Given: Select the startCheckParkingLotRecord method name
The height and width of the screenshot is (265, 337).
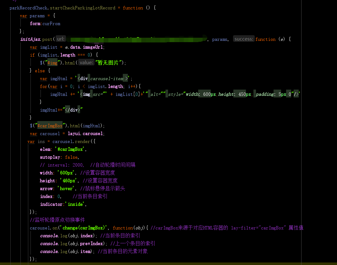Looking at the screenshot, I should point(83,8).
